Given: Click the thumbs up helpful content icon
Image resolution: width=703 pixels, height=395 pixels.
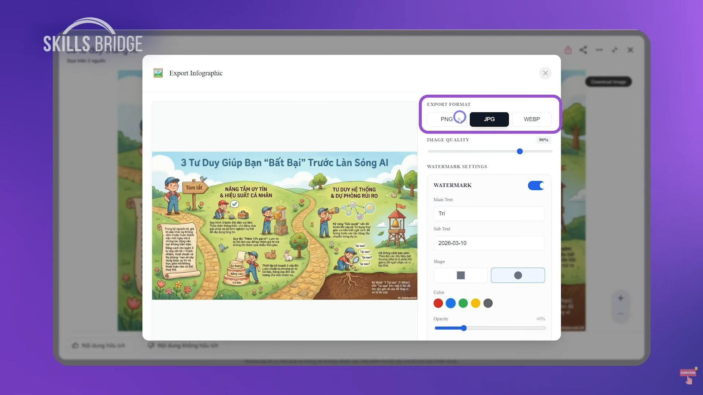Looking at the screenshot, I should [x=75, y=345].
